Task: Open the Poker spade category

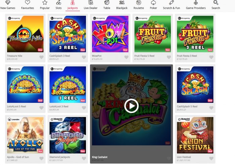Action: (153, 5)
